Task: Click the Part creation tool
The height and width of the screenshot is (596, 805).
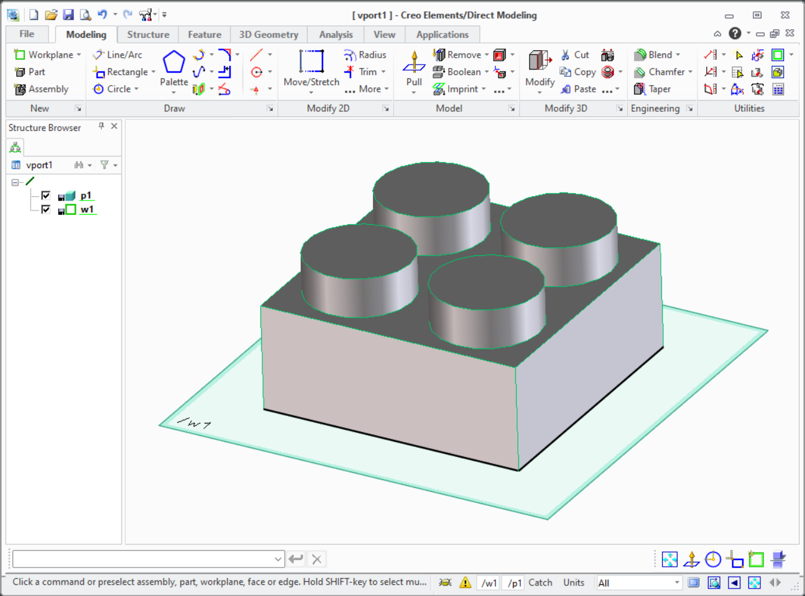Action: pyautogui.click(x=29, y=72)
